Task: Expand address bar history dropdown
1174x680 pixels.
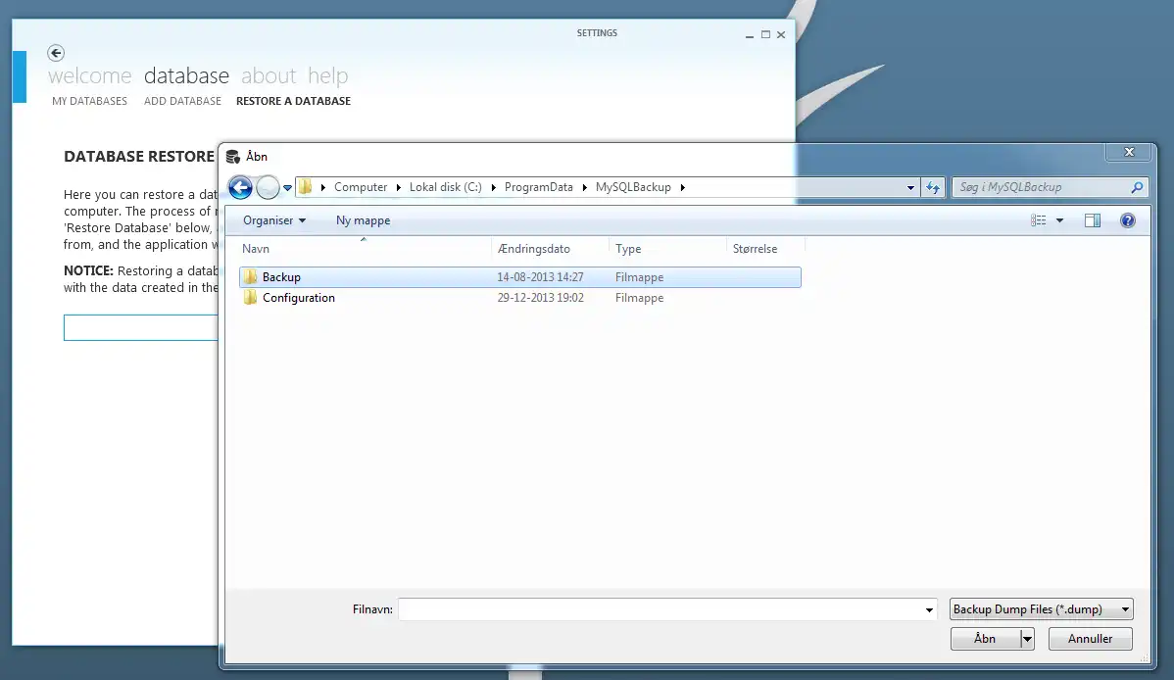Action: click(910, 187)
